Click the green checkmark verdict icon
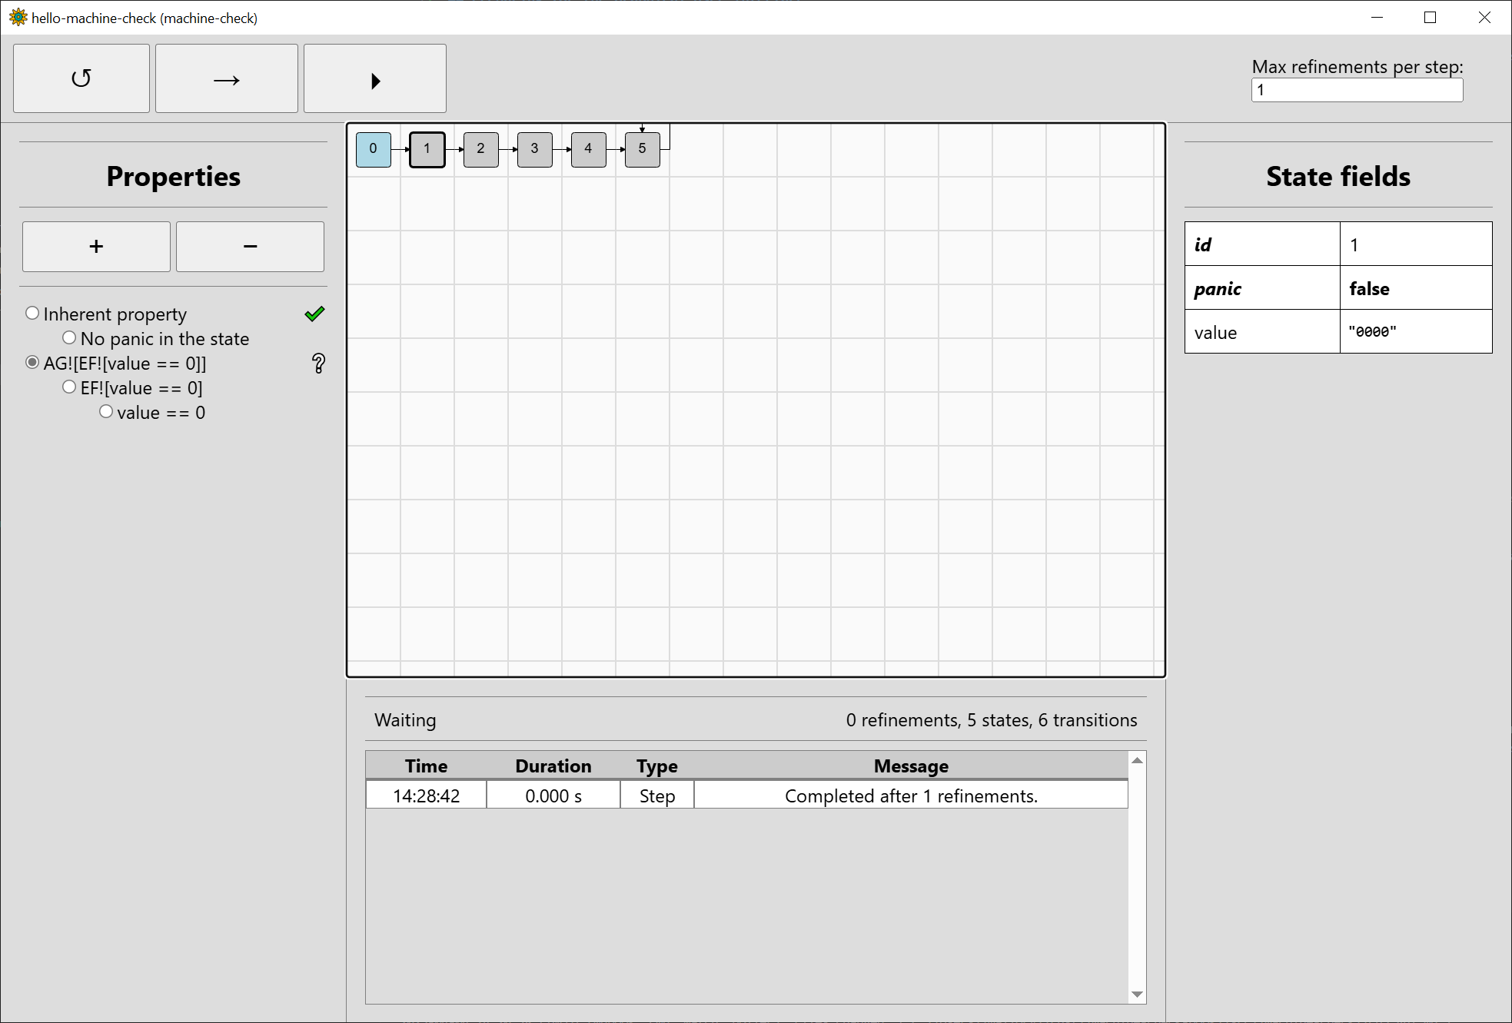 point(315,314)
